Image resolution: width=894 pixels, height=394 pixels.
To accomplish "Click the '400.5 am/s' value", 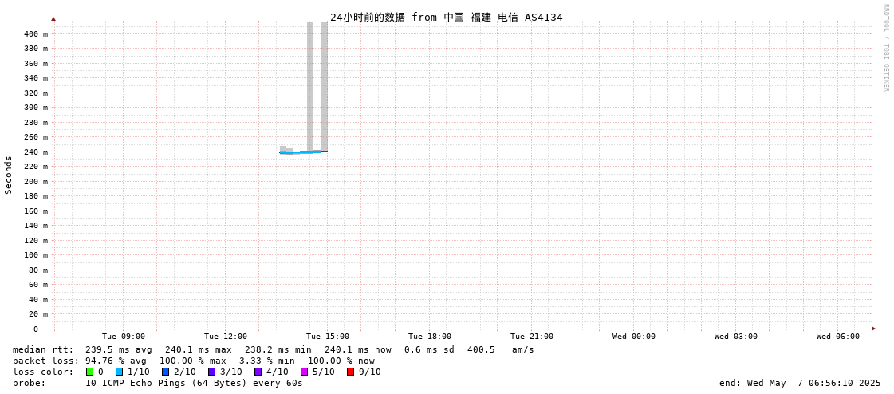I will pyautogui.click(x=501, y=349).
